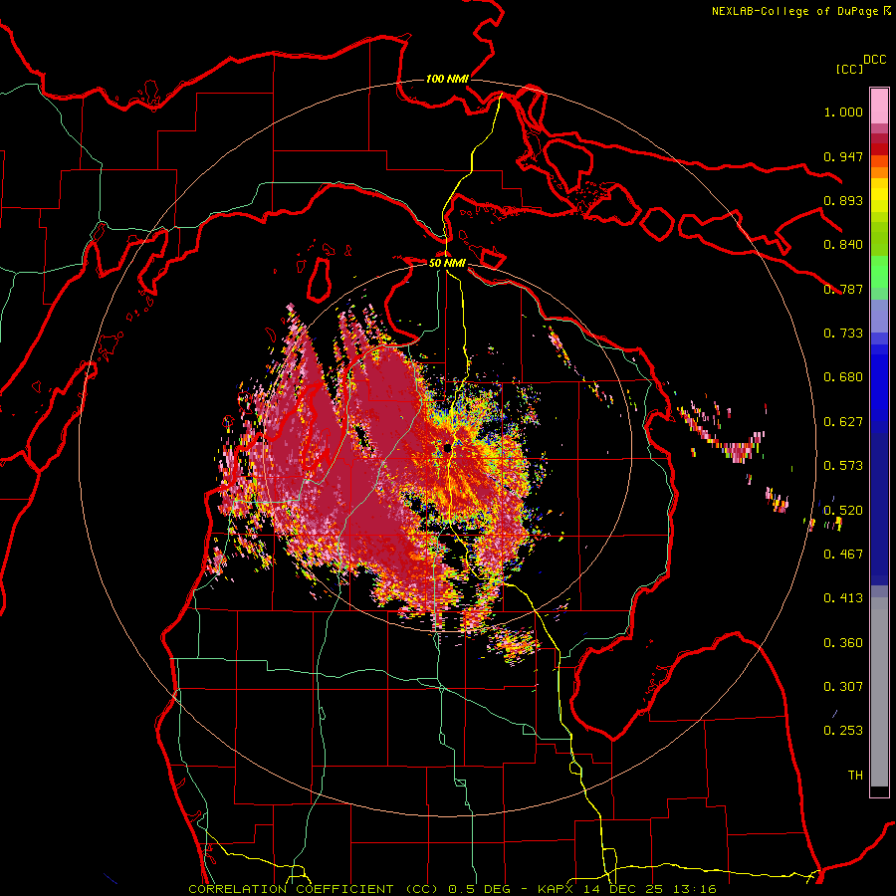Click the 0.680 legend value
The image size is (896, 896).
pyautogui.click(x=843, y=377)
